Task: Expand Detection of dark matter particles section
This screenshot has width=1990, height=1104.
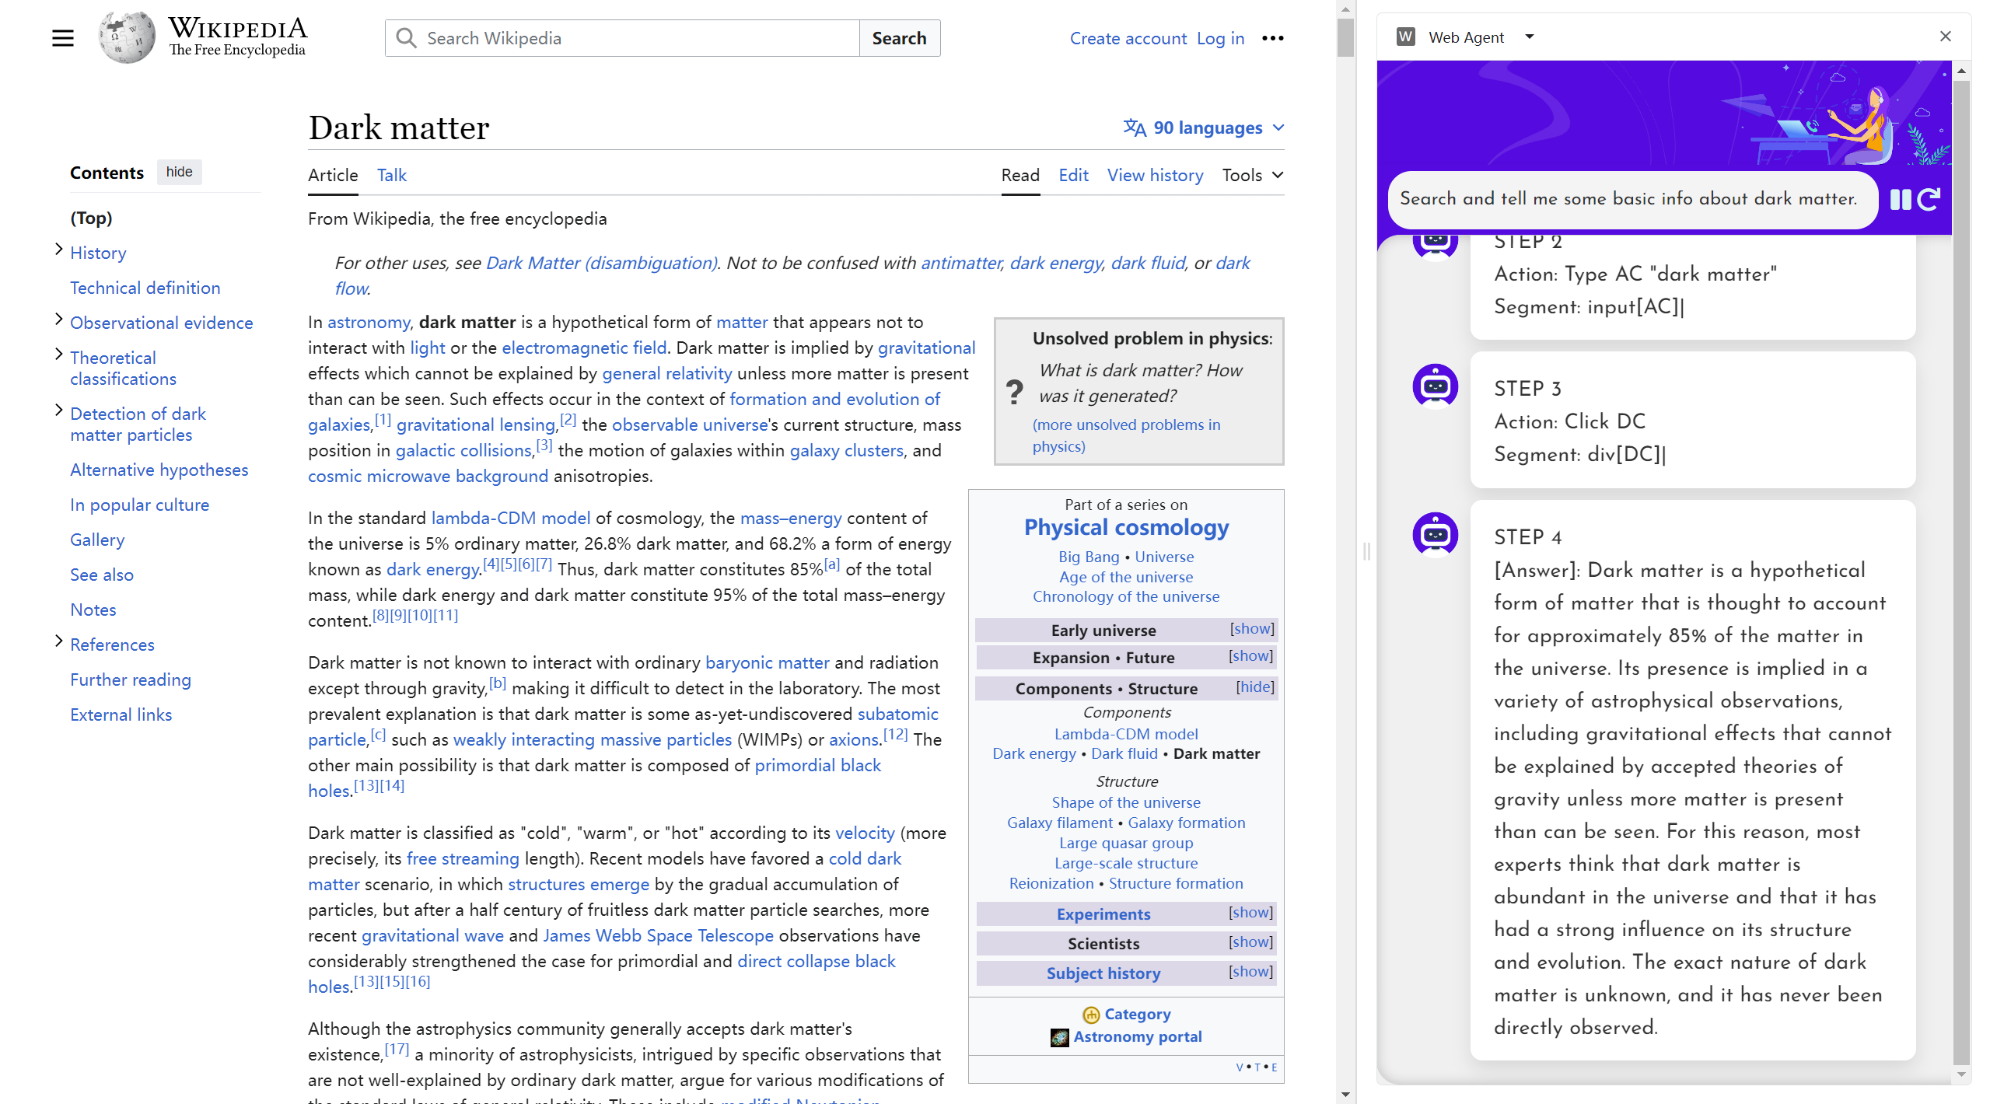Action: click(58, 411)
